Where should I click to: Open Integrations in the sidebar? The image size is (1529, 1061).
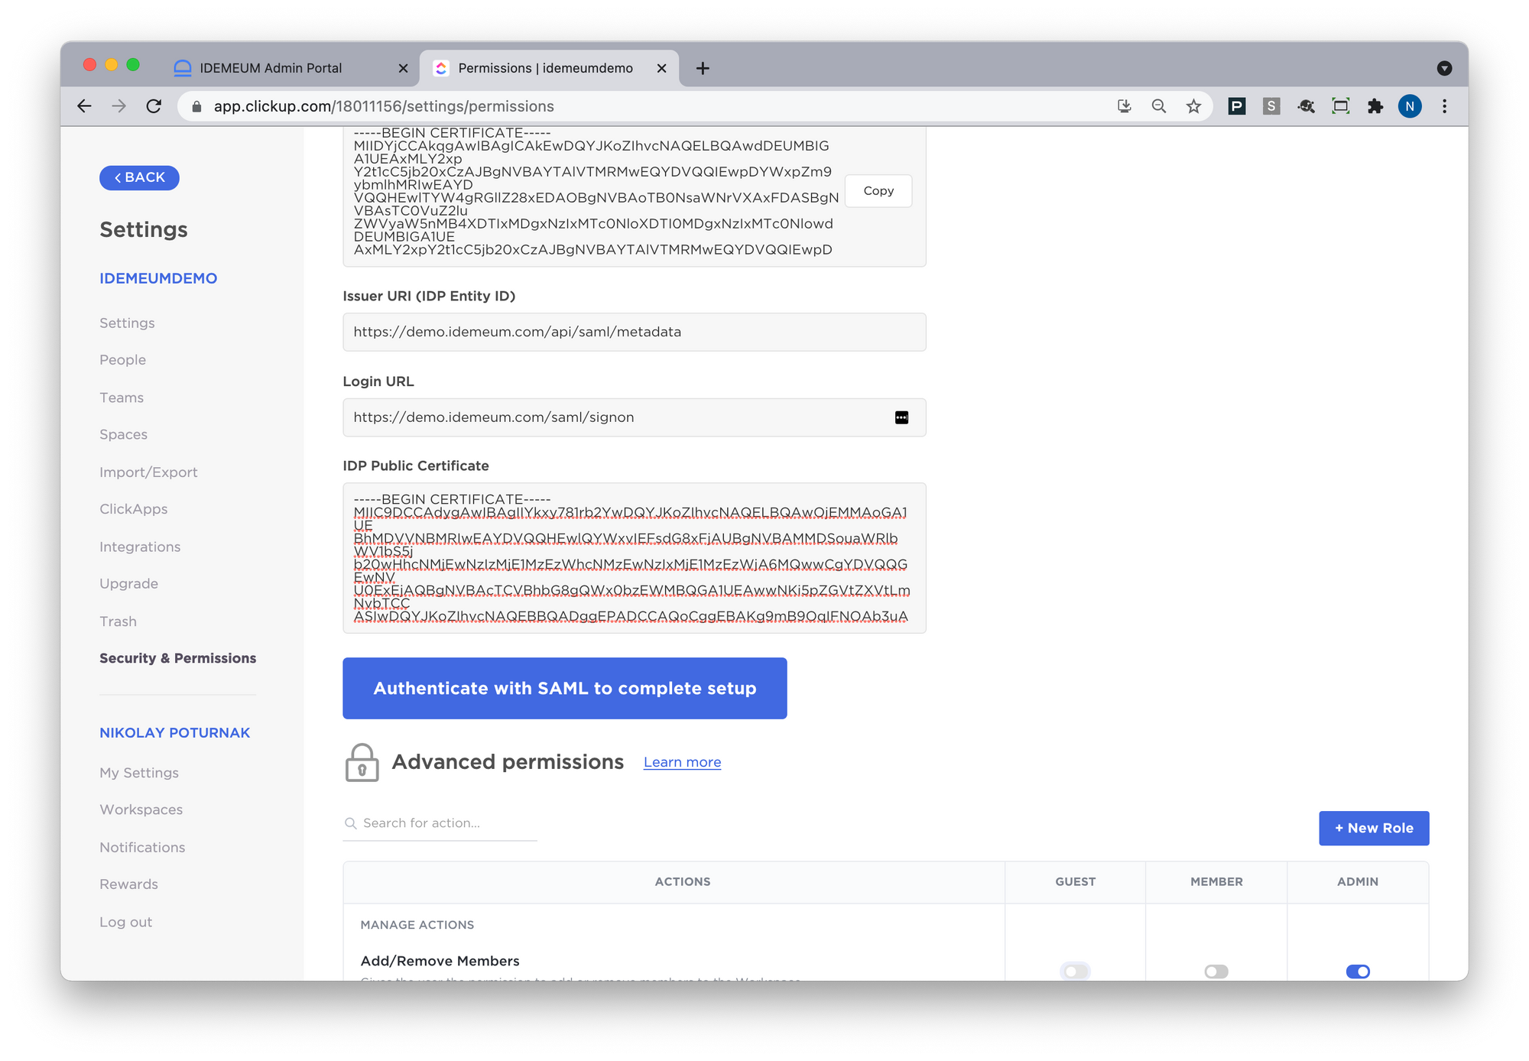pyautogui.click(x=140, y=547)
